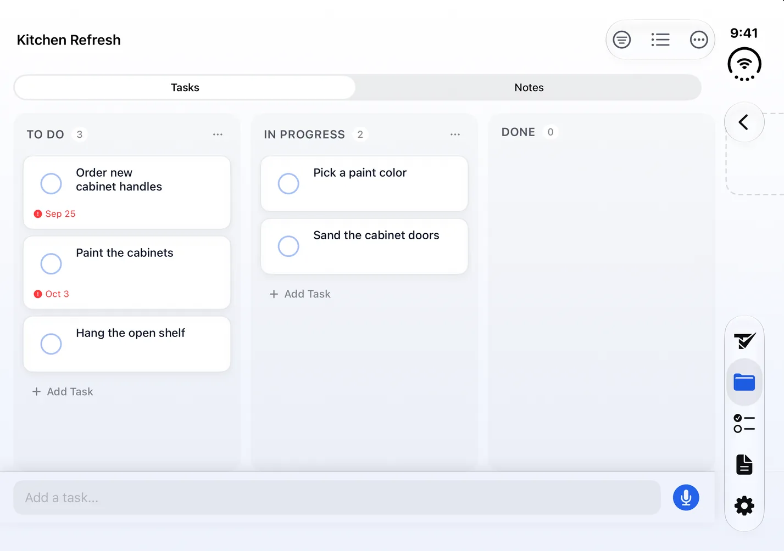Click the Wi-Fi status icon

pyautogui.click(x=744, y=64)
